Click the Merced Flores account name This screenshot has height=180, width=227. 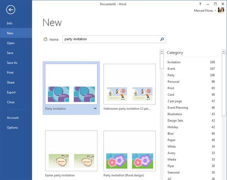click(x=203, y=11)
